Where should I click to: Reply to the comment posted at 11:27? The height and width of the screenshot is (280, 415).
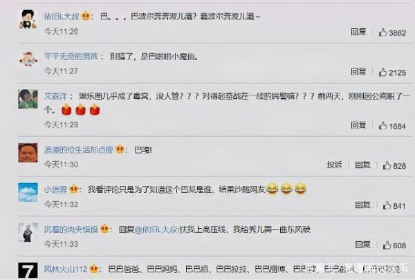click(358, 71)
